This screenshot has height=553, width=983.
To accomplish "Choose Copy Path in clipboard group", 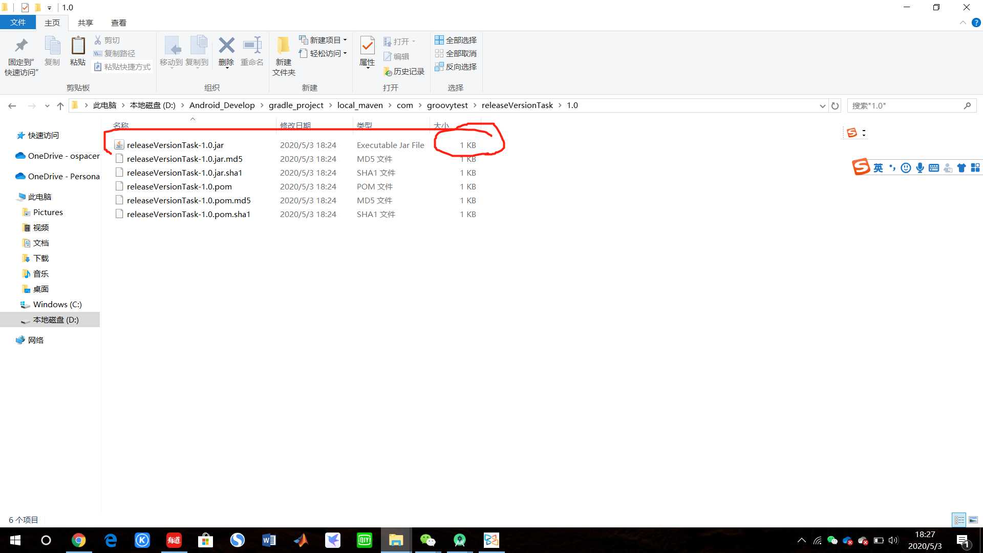I will click(x=114, y=53).
